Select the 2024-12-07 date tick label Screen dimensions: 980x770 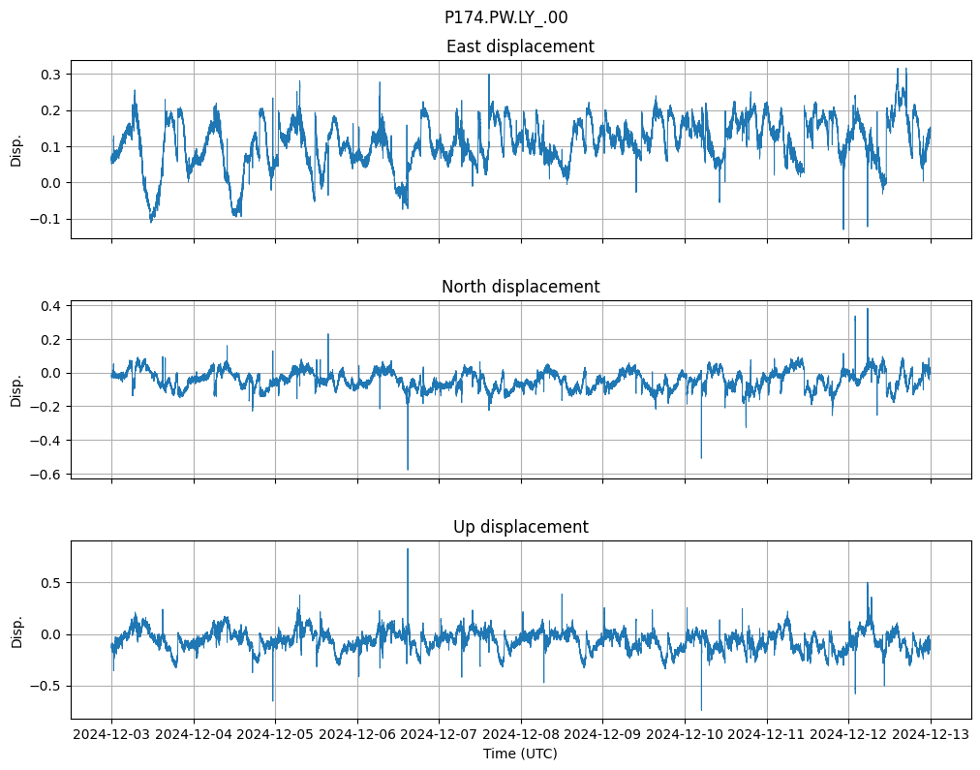(439, 734)
